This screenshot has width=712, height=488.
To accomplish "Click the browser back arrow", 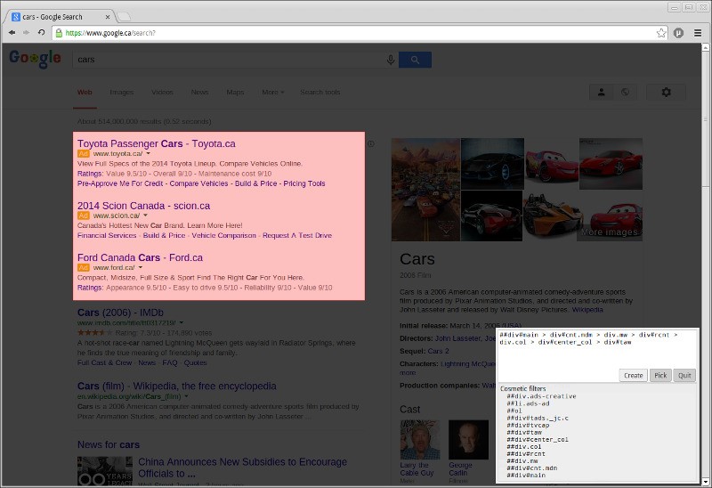I will (x=12, y=33).
